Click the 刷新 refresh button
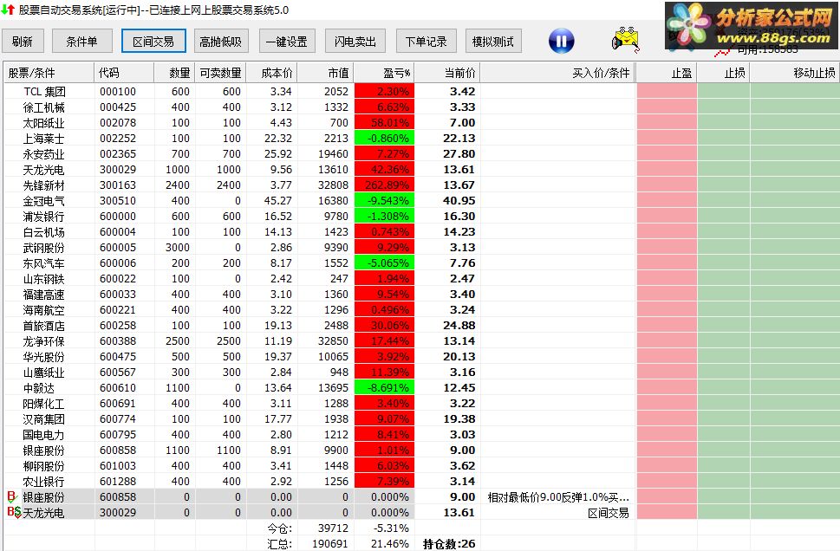Viewport: 840px width, 551px height. (23, 42)
